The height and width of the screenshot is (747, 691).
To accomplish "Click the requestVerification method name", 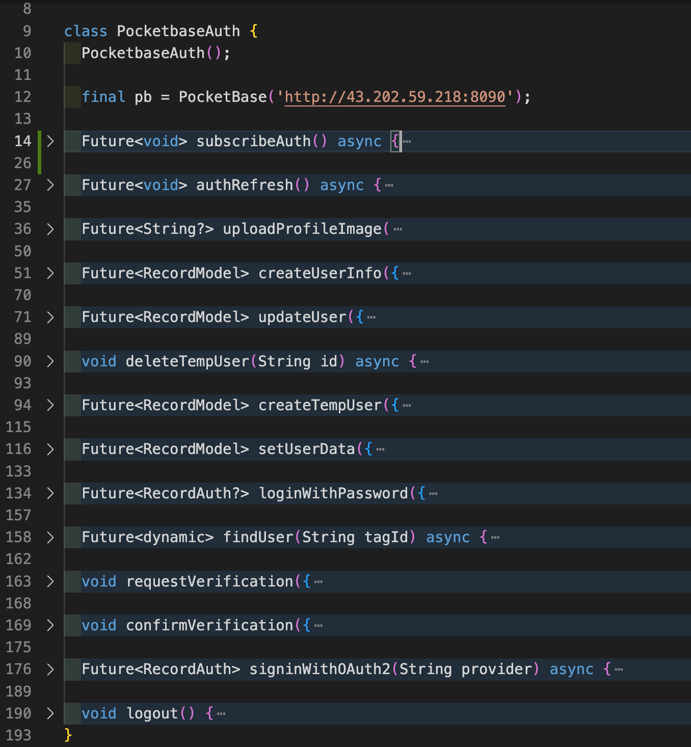I will tap(209, 581).
